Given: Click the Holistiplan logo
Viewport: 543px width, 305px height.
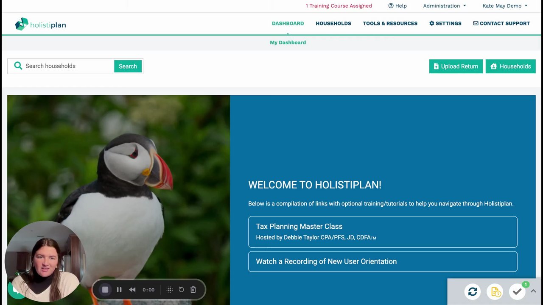Looking at the screenshot, I should click(x=40, y=24).
